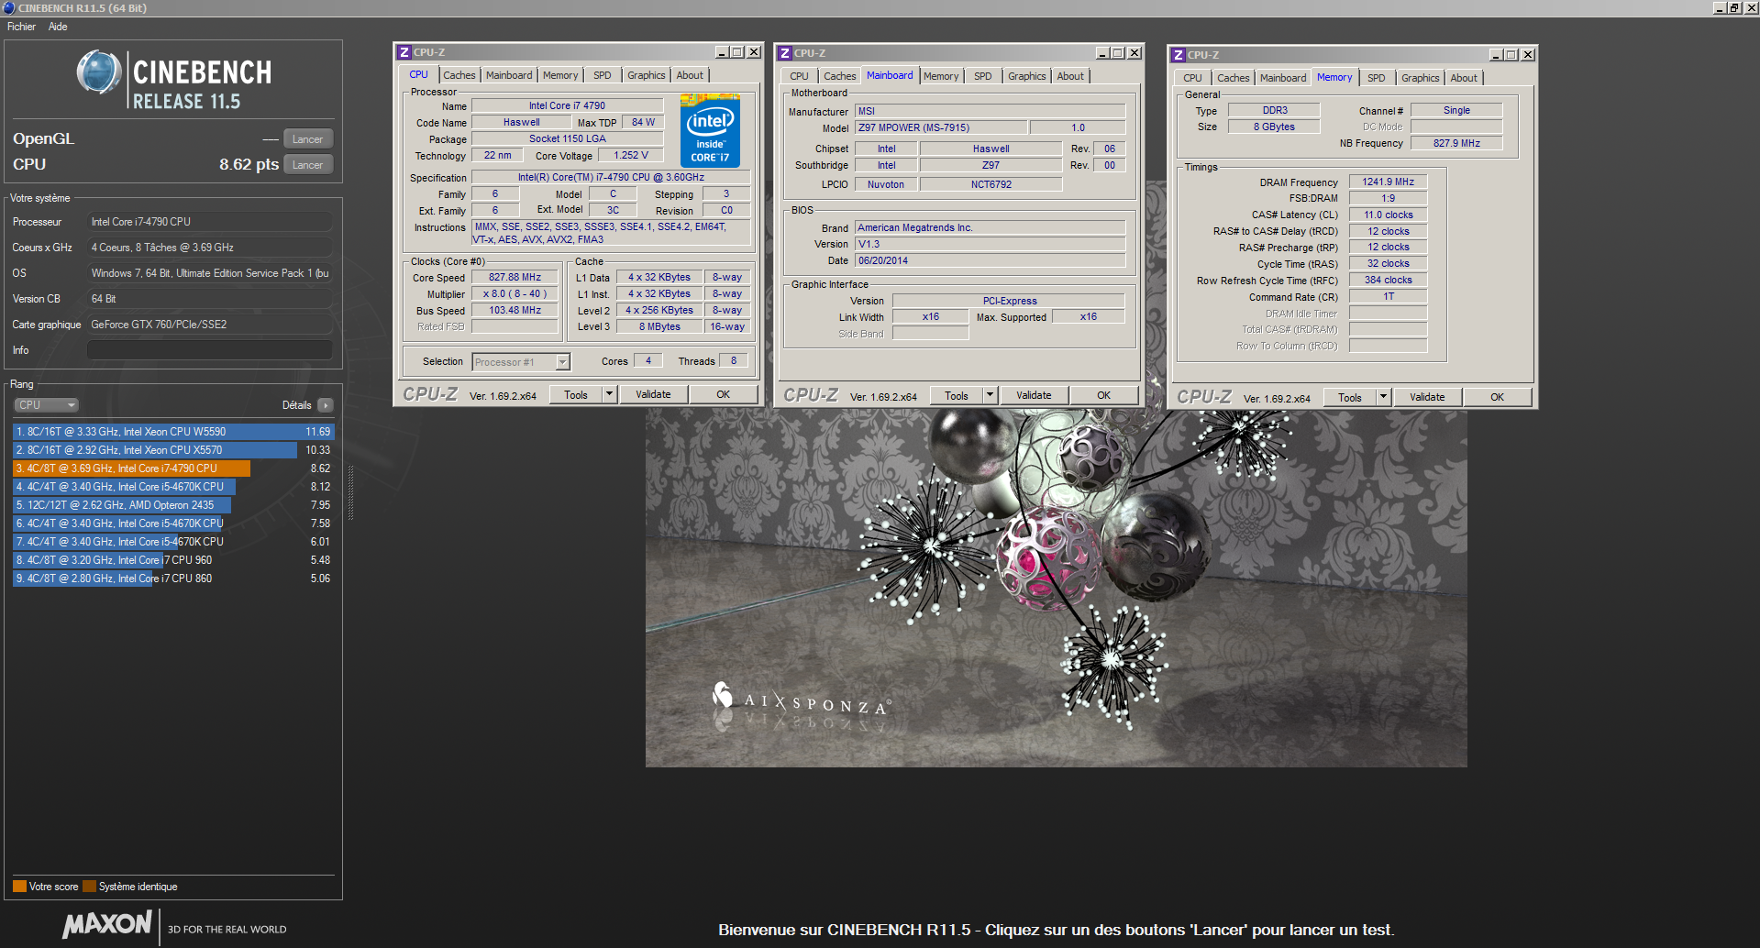Click OK in the first CPU-Z window
This screenshot has height=948, width=1760.
click(723, 394)
